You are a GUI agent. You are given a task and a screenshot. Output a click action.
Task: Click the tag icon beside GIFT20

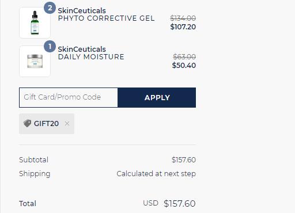(x=27, y=123)
